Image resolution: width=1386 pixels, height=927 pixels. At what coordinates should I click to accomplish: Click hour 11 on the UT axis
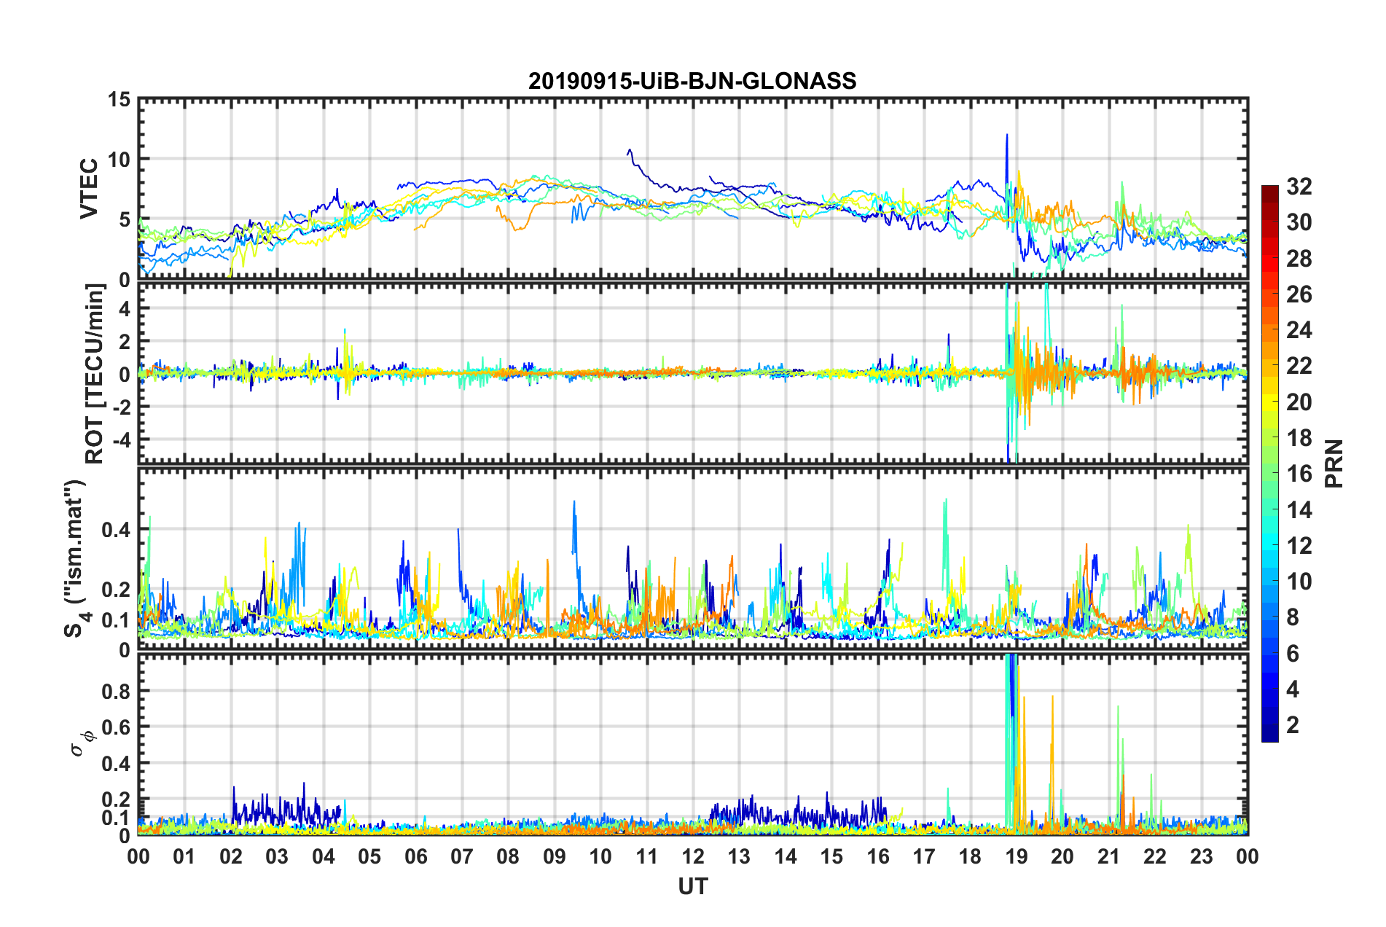pyautogui.click(x=647, y=856)
